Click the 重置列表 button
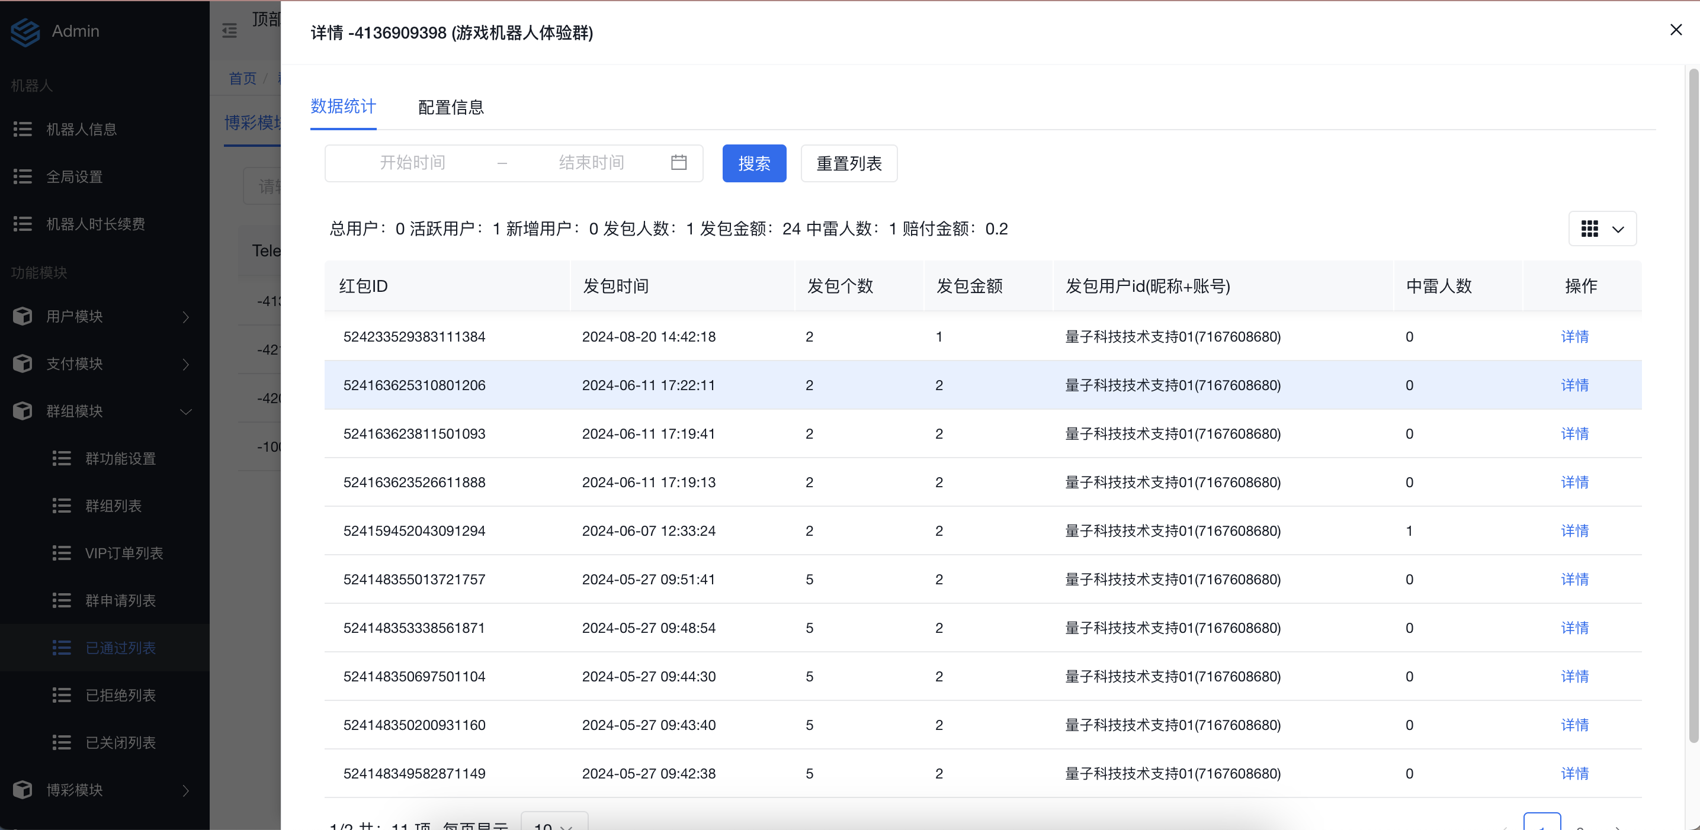The width and height of the screenshot is (1700, 830). [849, 163]
